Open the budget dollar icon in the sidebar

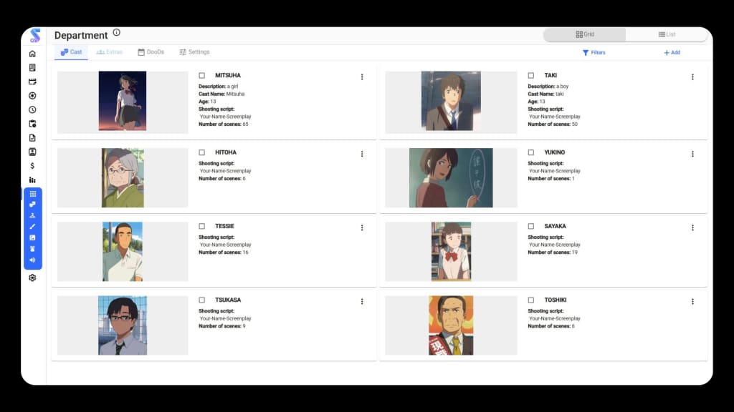click(32, 165)
